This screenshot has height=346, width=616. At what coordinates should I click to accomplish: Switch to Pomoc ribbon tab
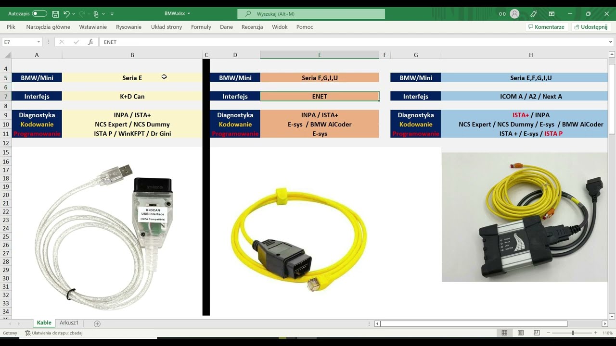coord(305,27)
